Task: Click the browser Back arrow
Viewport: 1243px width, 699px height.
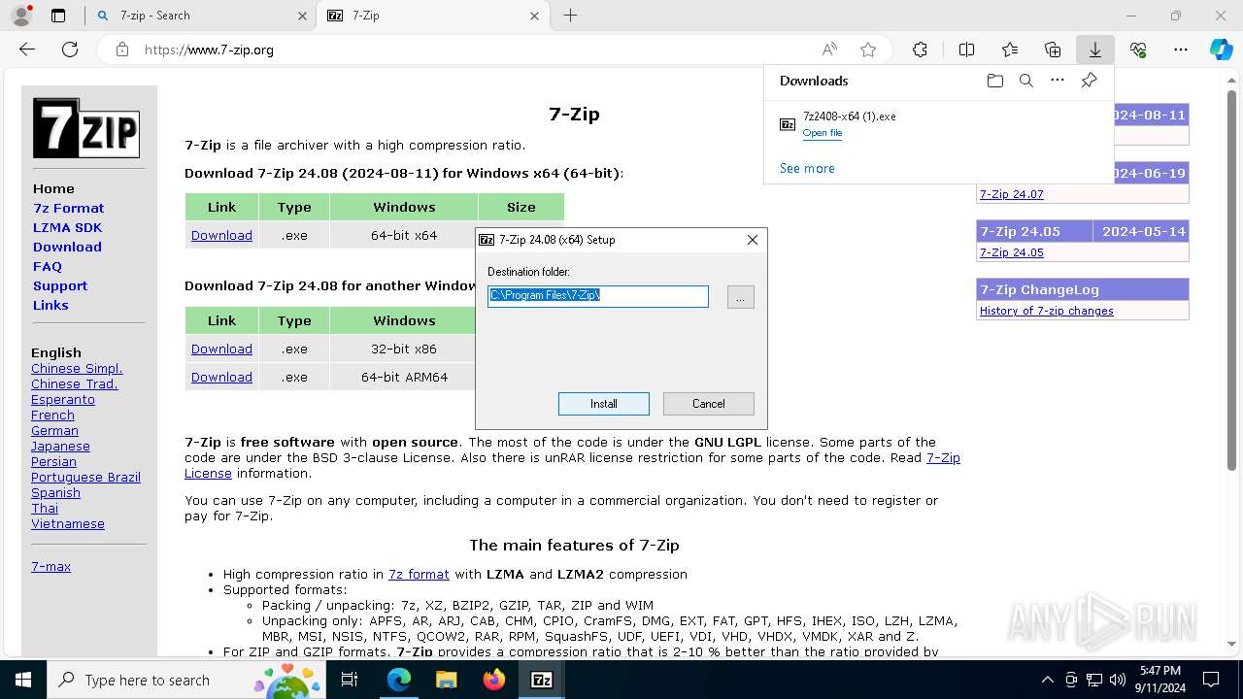Action: pos(27,50)
